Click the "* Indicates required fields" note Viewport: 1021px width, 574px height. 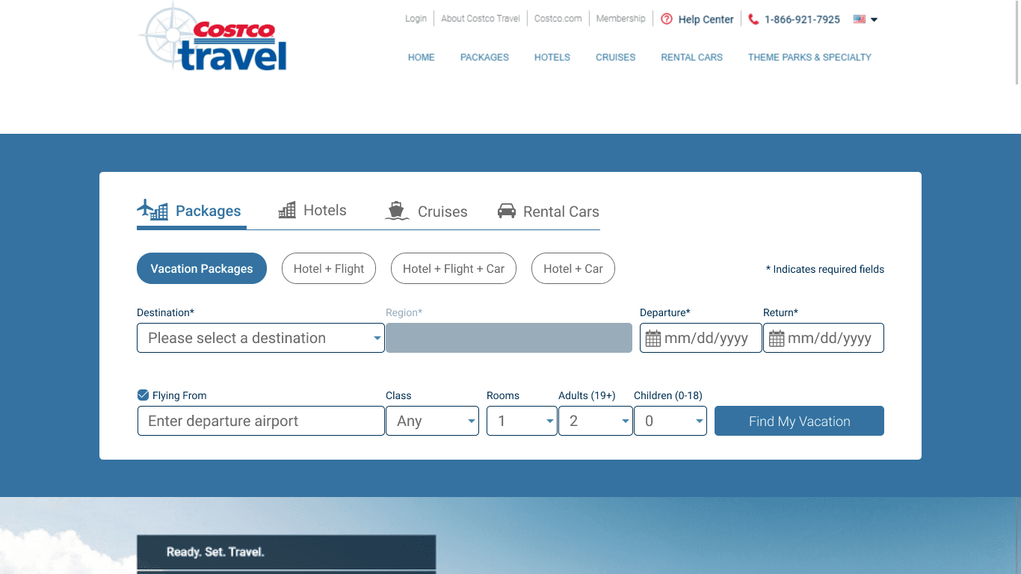click(825, 269)
